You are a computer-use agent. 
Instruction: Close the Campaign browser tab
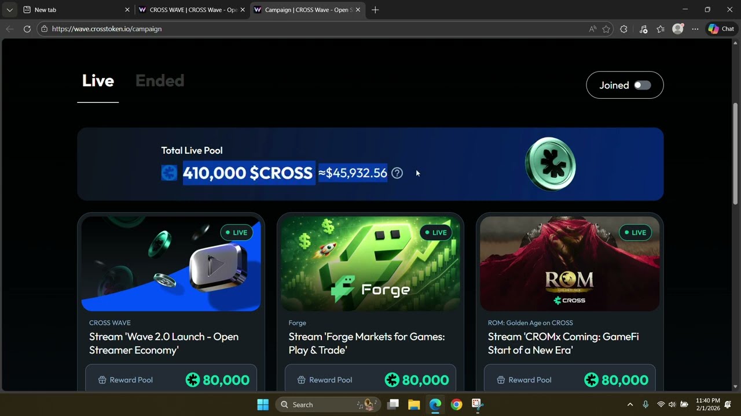[358, 10]
